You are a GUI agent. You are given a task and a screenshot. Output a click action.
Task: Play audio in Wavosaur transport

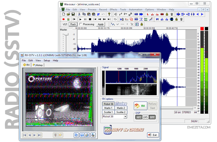80,19
